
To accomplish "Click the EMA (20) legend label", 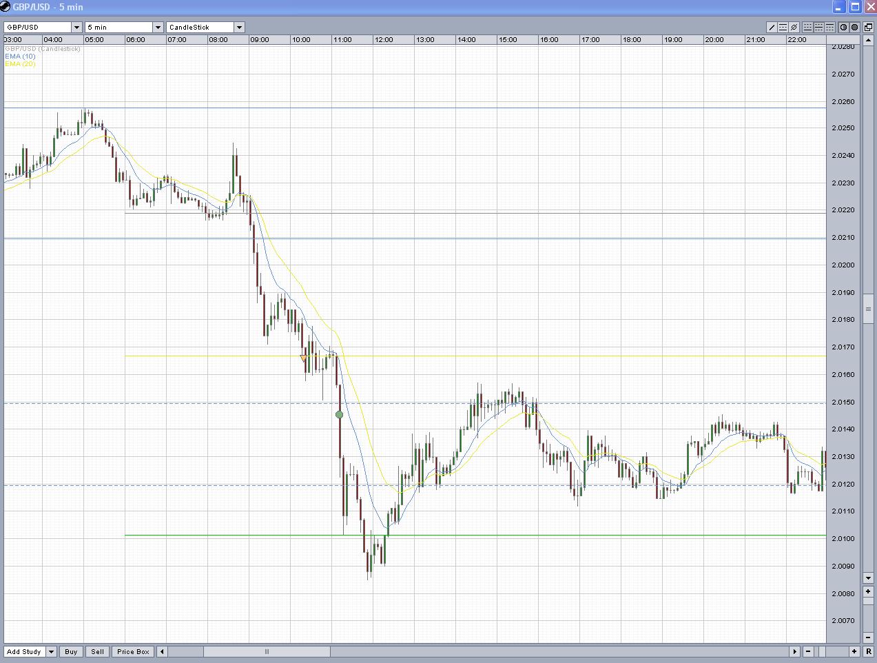I will coord(20,64).
